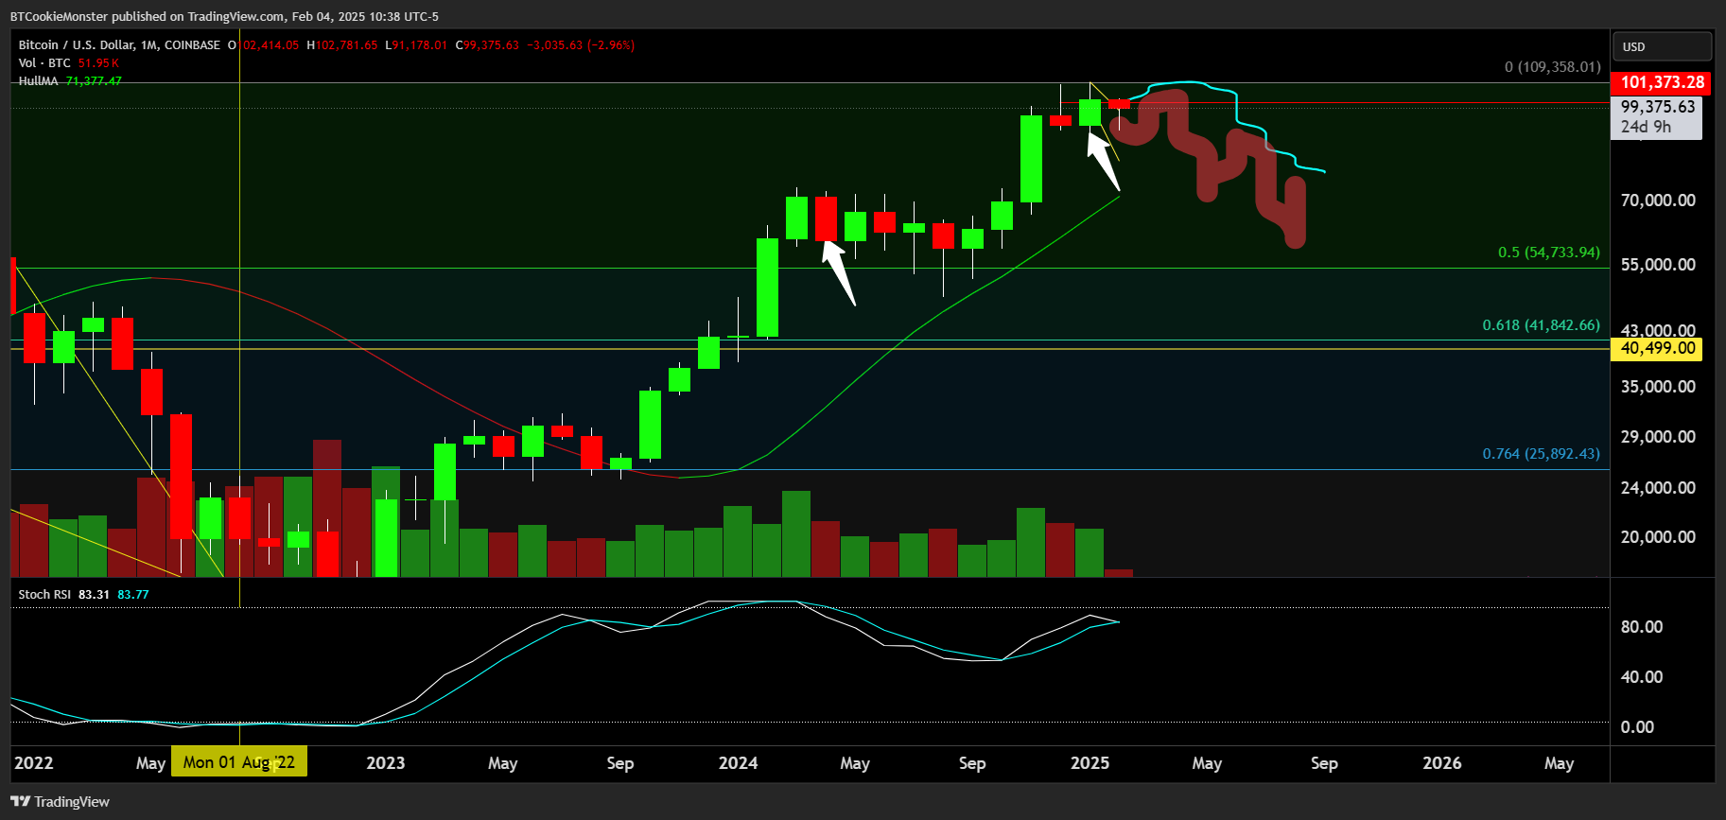
Task: Click the 55,000.00 price axis value
Action: pyautogui.click(x=1658, y=264)
